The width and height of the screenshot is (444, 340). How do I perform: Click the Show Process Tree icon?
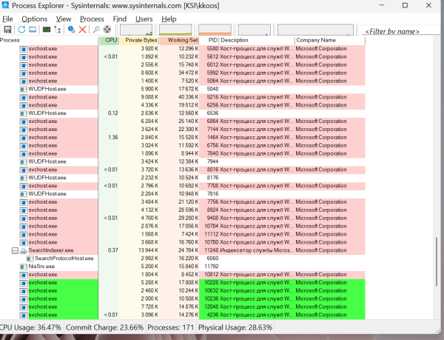(x=58, y=30)
